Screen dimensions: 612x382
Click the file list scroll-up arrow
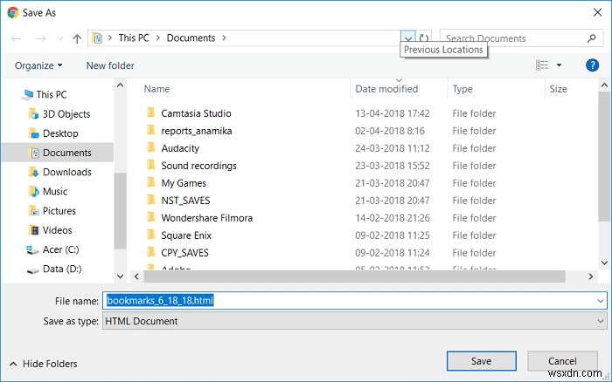click(605, 85)
